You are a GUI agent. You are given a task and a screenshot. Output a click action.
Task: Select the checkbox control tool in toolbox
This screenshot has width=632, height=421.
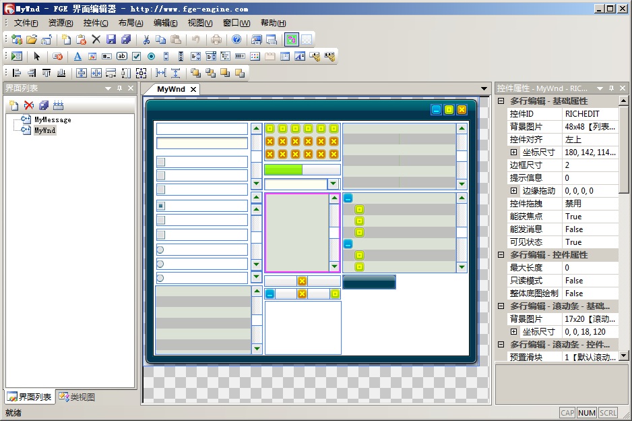point(137,57)
